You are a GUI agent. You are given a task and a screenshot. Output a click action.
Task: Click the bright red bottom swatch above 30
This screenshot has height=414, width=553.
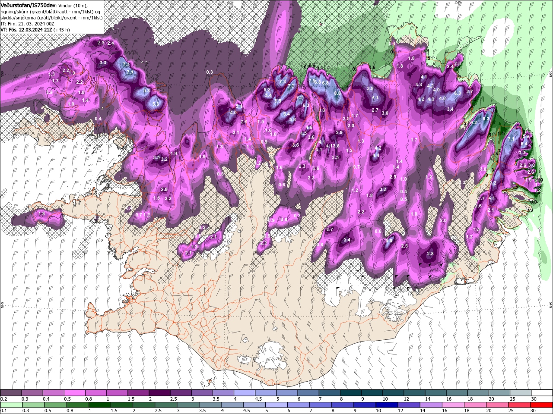pos(540,405)
